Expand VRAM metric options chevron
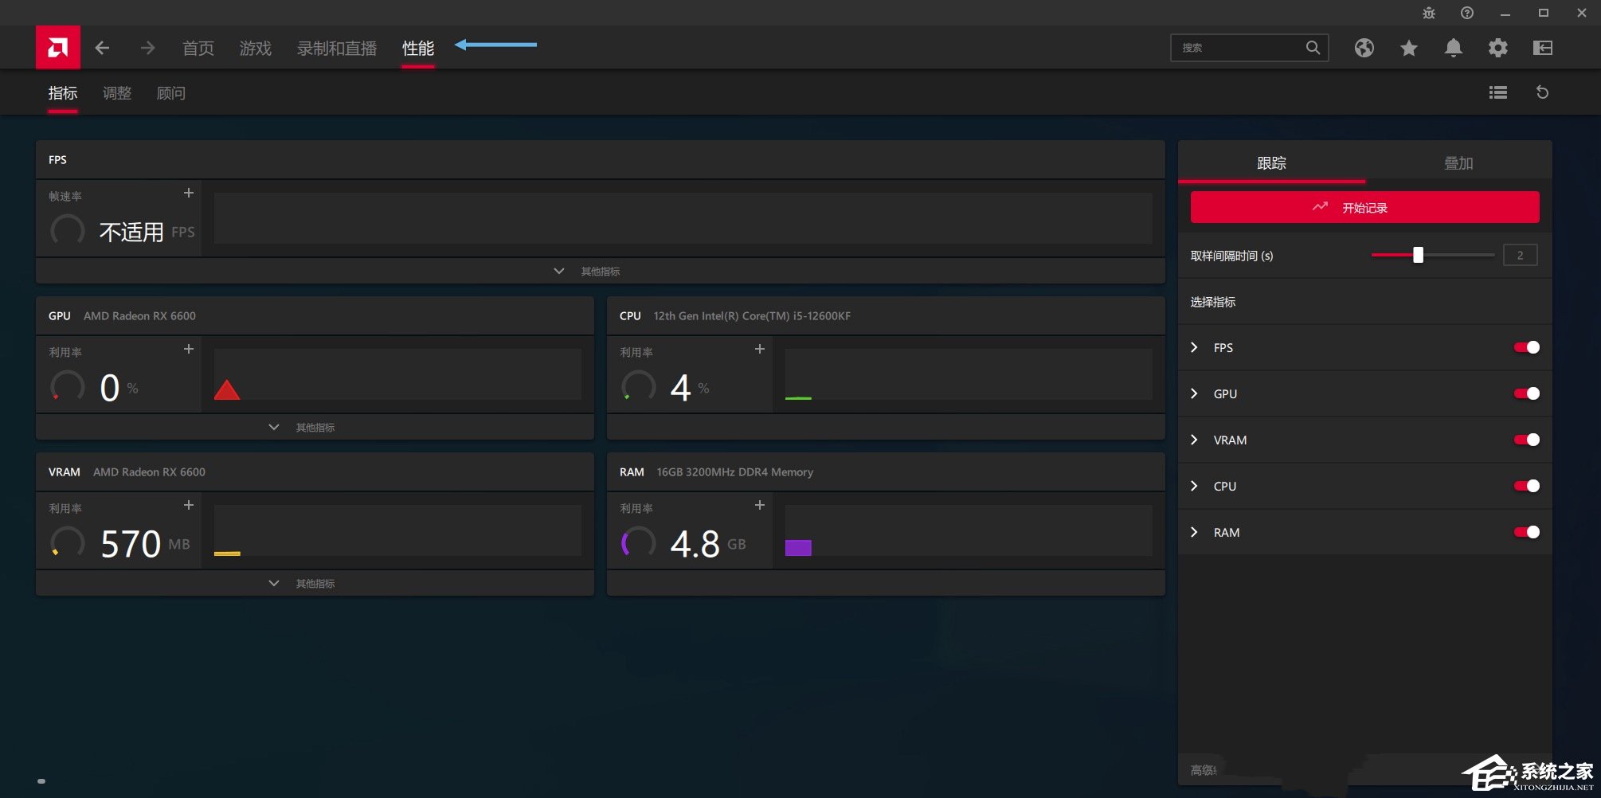1601x798 pixels. tap(1194, 440)
